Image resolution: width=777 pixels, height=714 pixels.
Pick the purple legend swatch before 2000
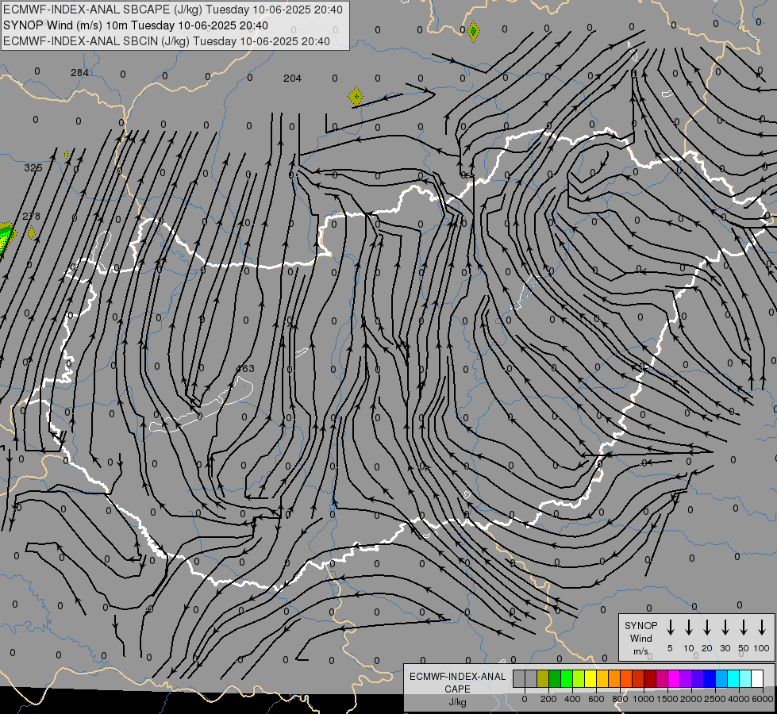[685, 678]
